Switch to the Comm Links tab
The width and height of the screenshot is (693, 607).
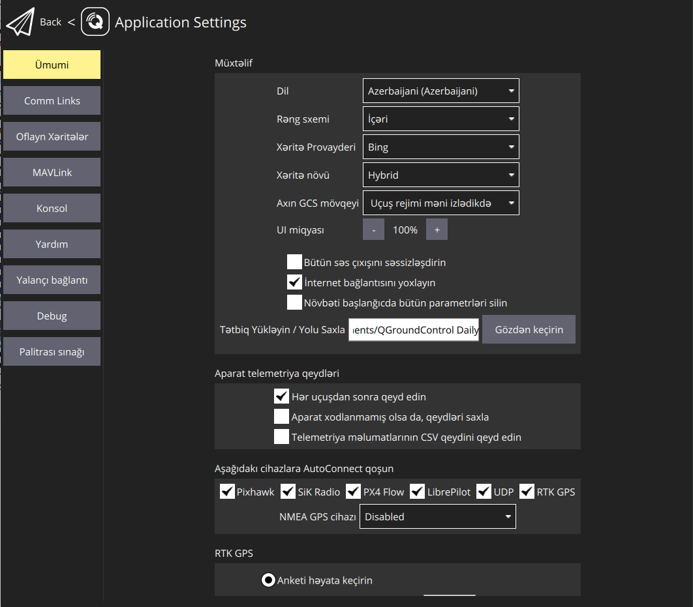(x=52, y=100)
